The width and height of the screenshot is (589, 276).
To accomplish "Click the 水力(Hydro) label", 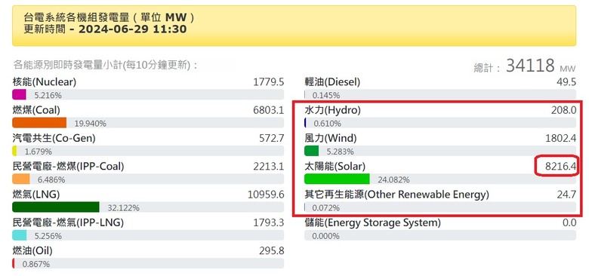I will (332, 110).
